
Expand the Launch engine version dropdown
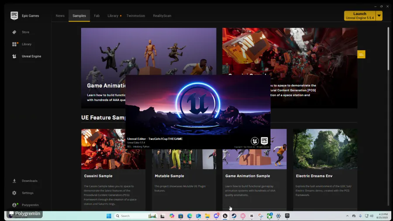[x=379, y=16]
